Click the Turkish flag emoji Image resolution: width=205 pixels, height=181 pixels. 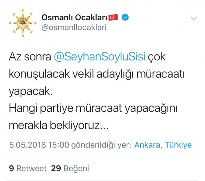pyautogui.click(x=113, y=18)
